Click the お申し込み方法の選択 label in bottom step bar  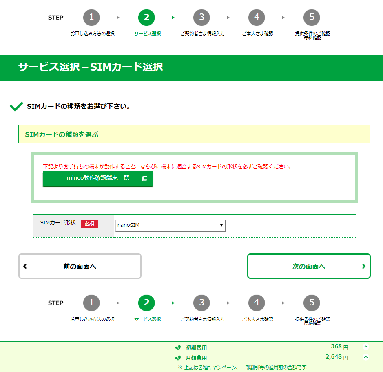click(x=92, y=319)
